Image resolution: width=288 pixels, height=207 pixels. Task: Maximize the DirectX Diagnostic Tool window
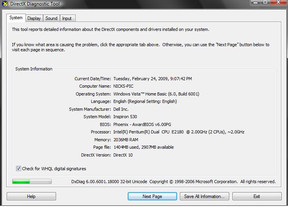(265, 2)
